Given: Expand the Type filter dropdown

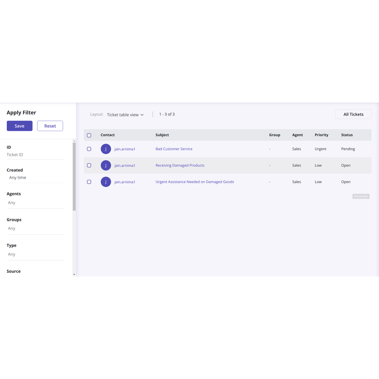Looking at the screenshot, I should [x=36, y=254].
